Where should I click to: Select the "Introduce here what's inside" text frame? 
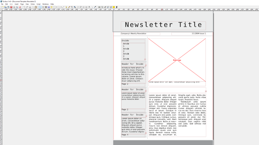point(134,74)
